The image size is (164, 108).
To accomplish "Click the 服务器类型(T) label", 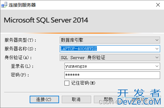I will pyautogui.click(x=20, y=40).
